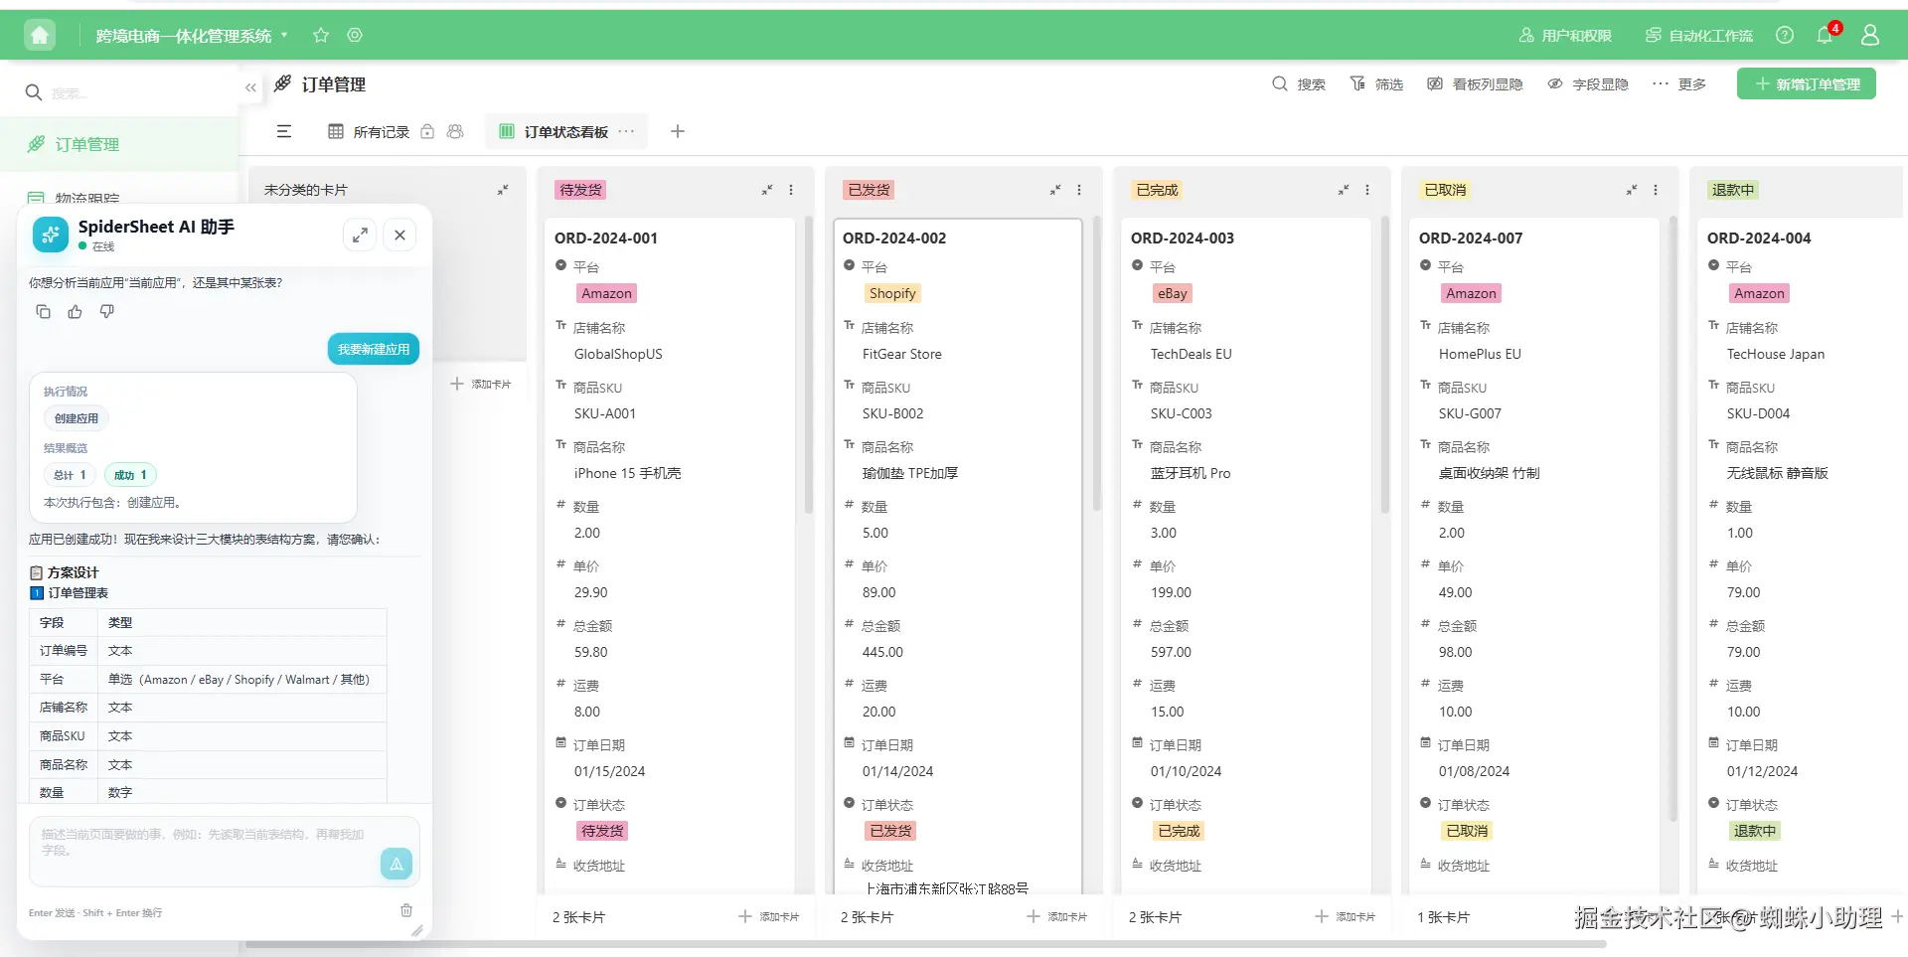Viewport: 1908px width, 957px height.
Task: Click the eBay platform tag
Action: click(1172, 293)
